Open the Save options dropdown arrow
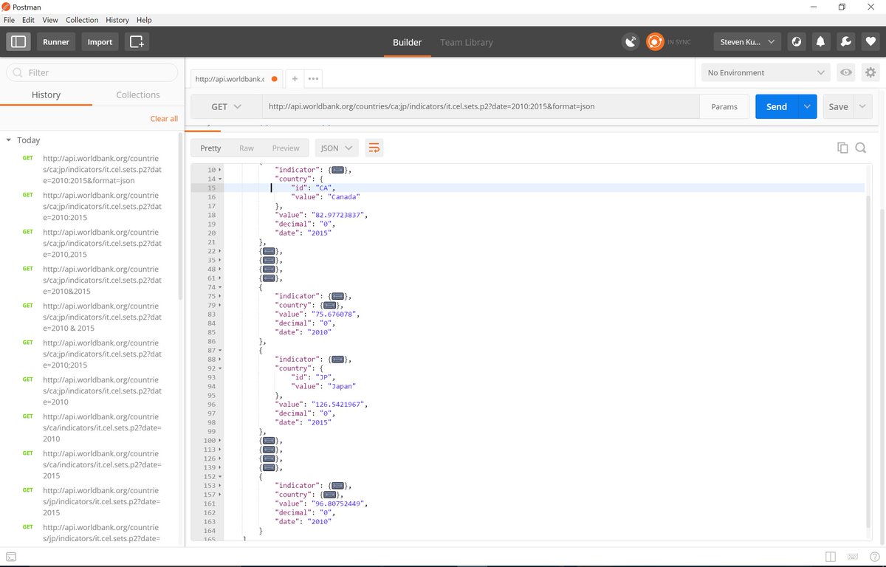886x567 pixels. pos(863,106)
